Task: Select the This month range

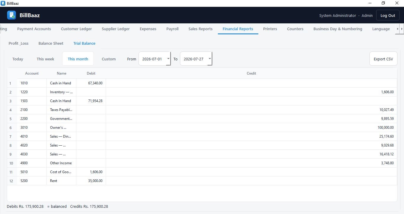Action: (78, 59)
